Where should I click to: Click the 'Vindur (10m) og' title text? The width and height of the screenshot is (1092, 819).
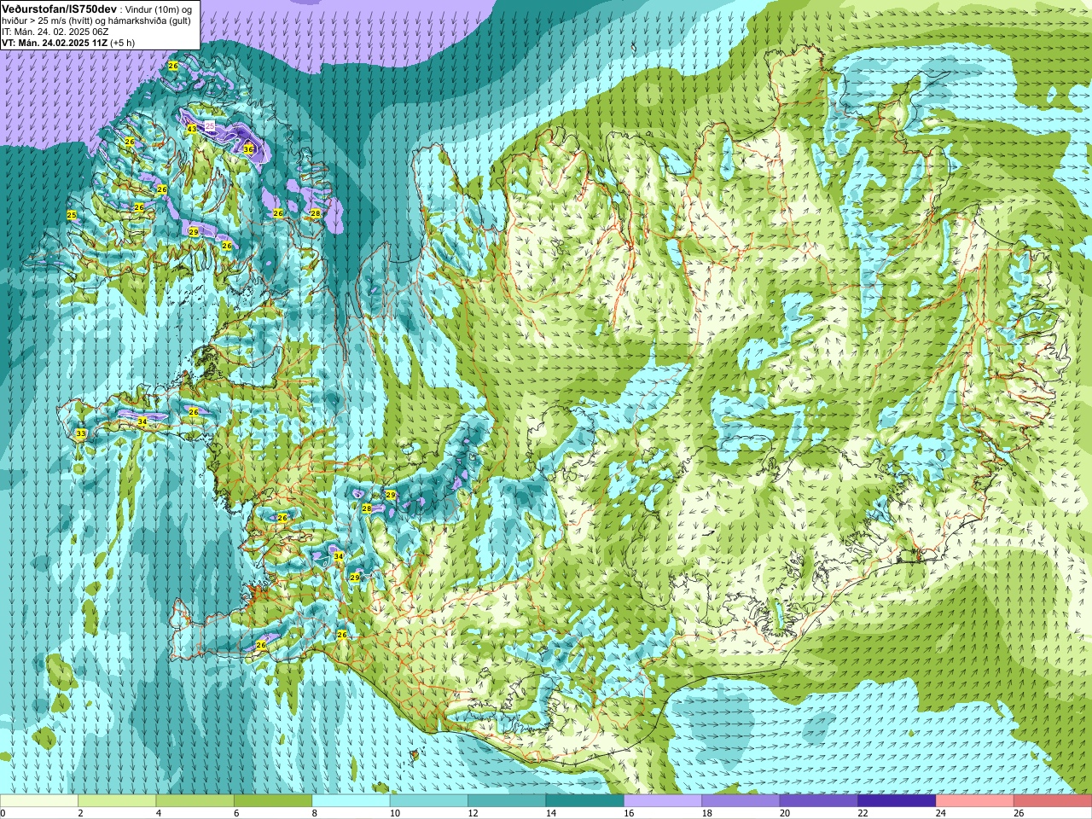tap(158, 9)
